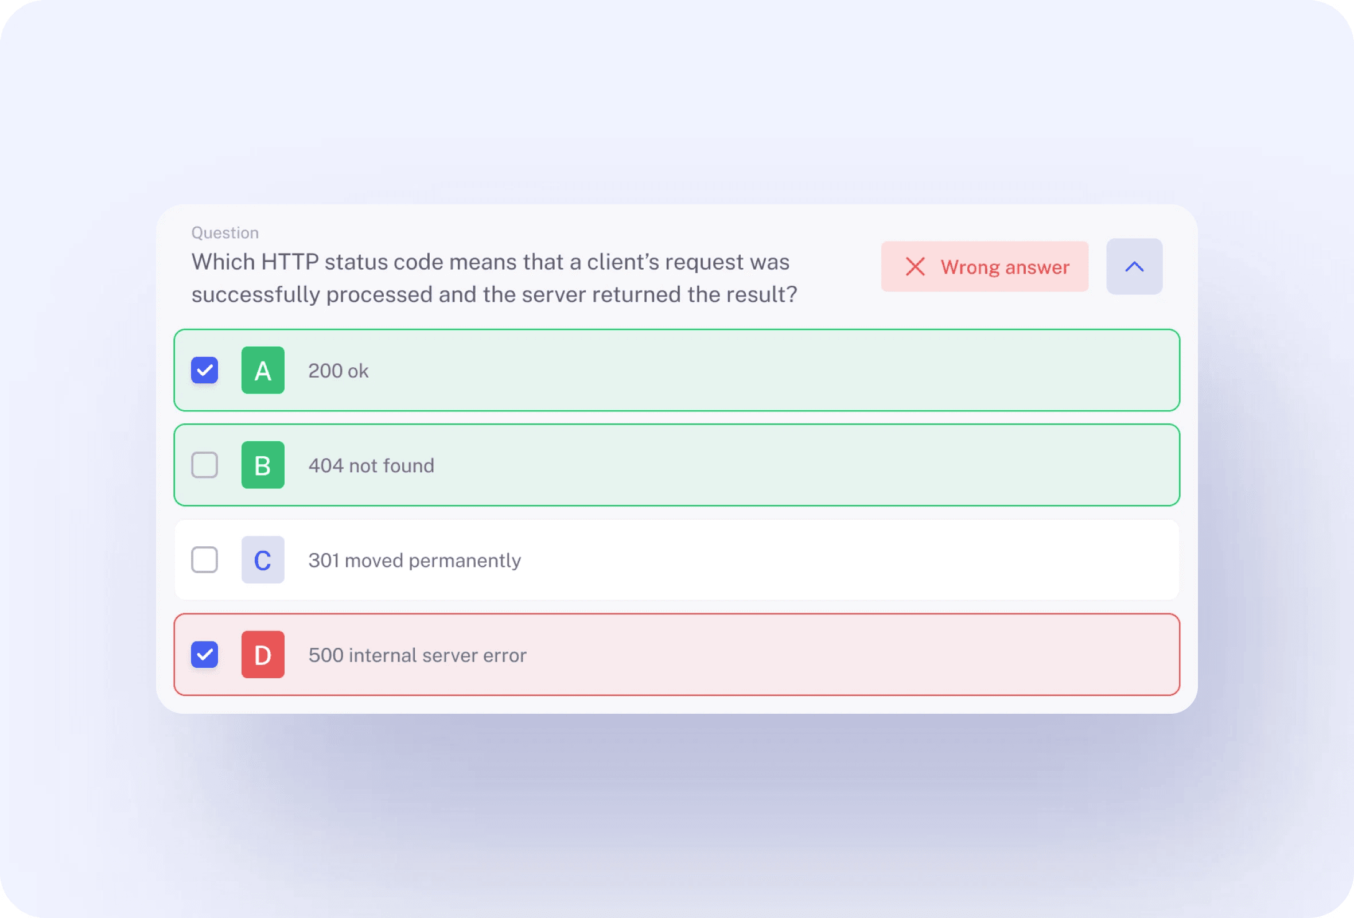
Task: Click the green B letter badge
Action: [x=263, y=465]
